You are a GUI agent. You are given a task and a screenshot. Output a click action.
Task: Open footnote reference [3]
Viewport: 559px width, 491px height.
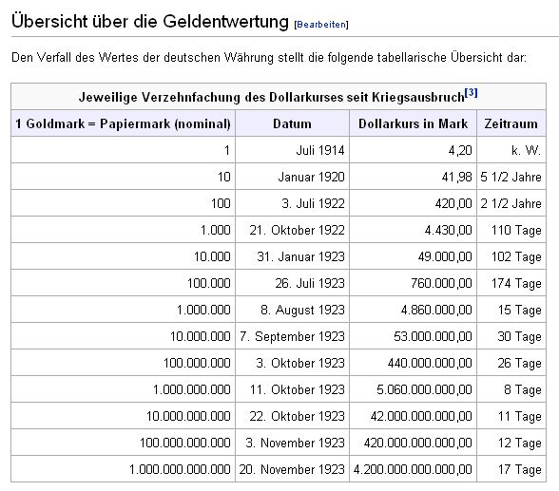tap(471, 93)
